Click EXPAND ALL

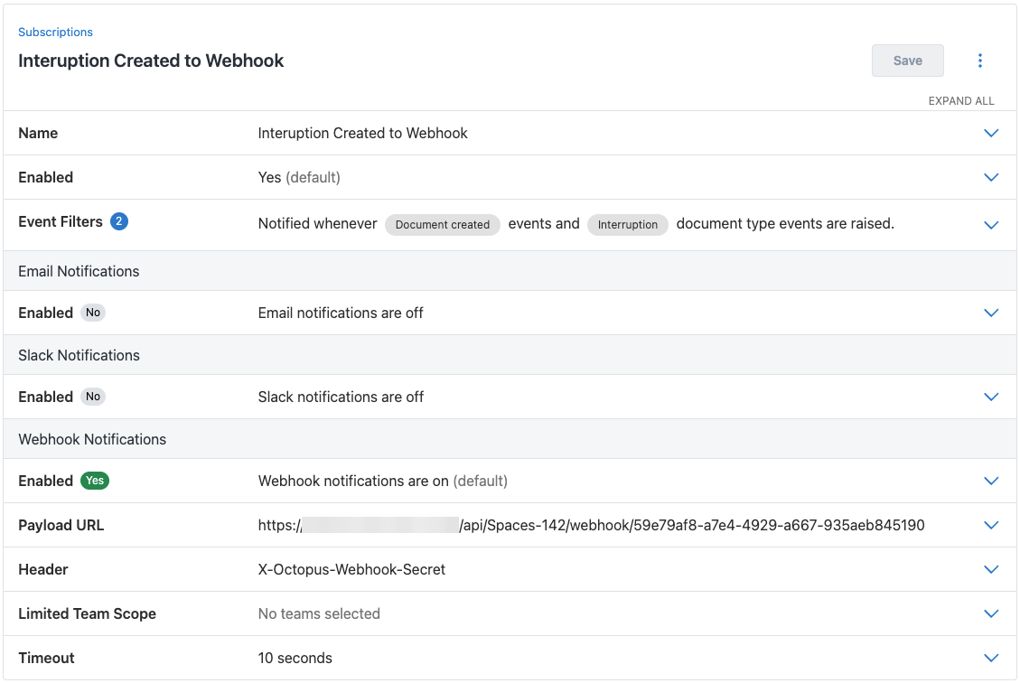[x=960, y=101]
